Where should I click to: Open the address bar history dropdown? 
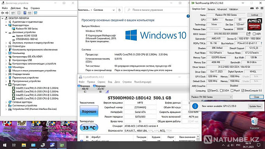[x=114, y=10]
